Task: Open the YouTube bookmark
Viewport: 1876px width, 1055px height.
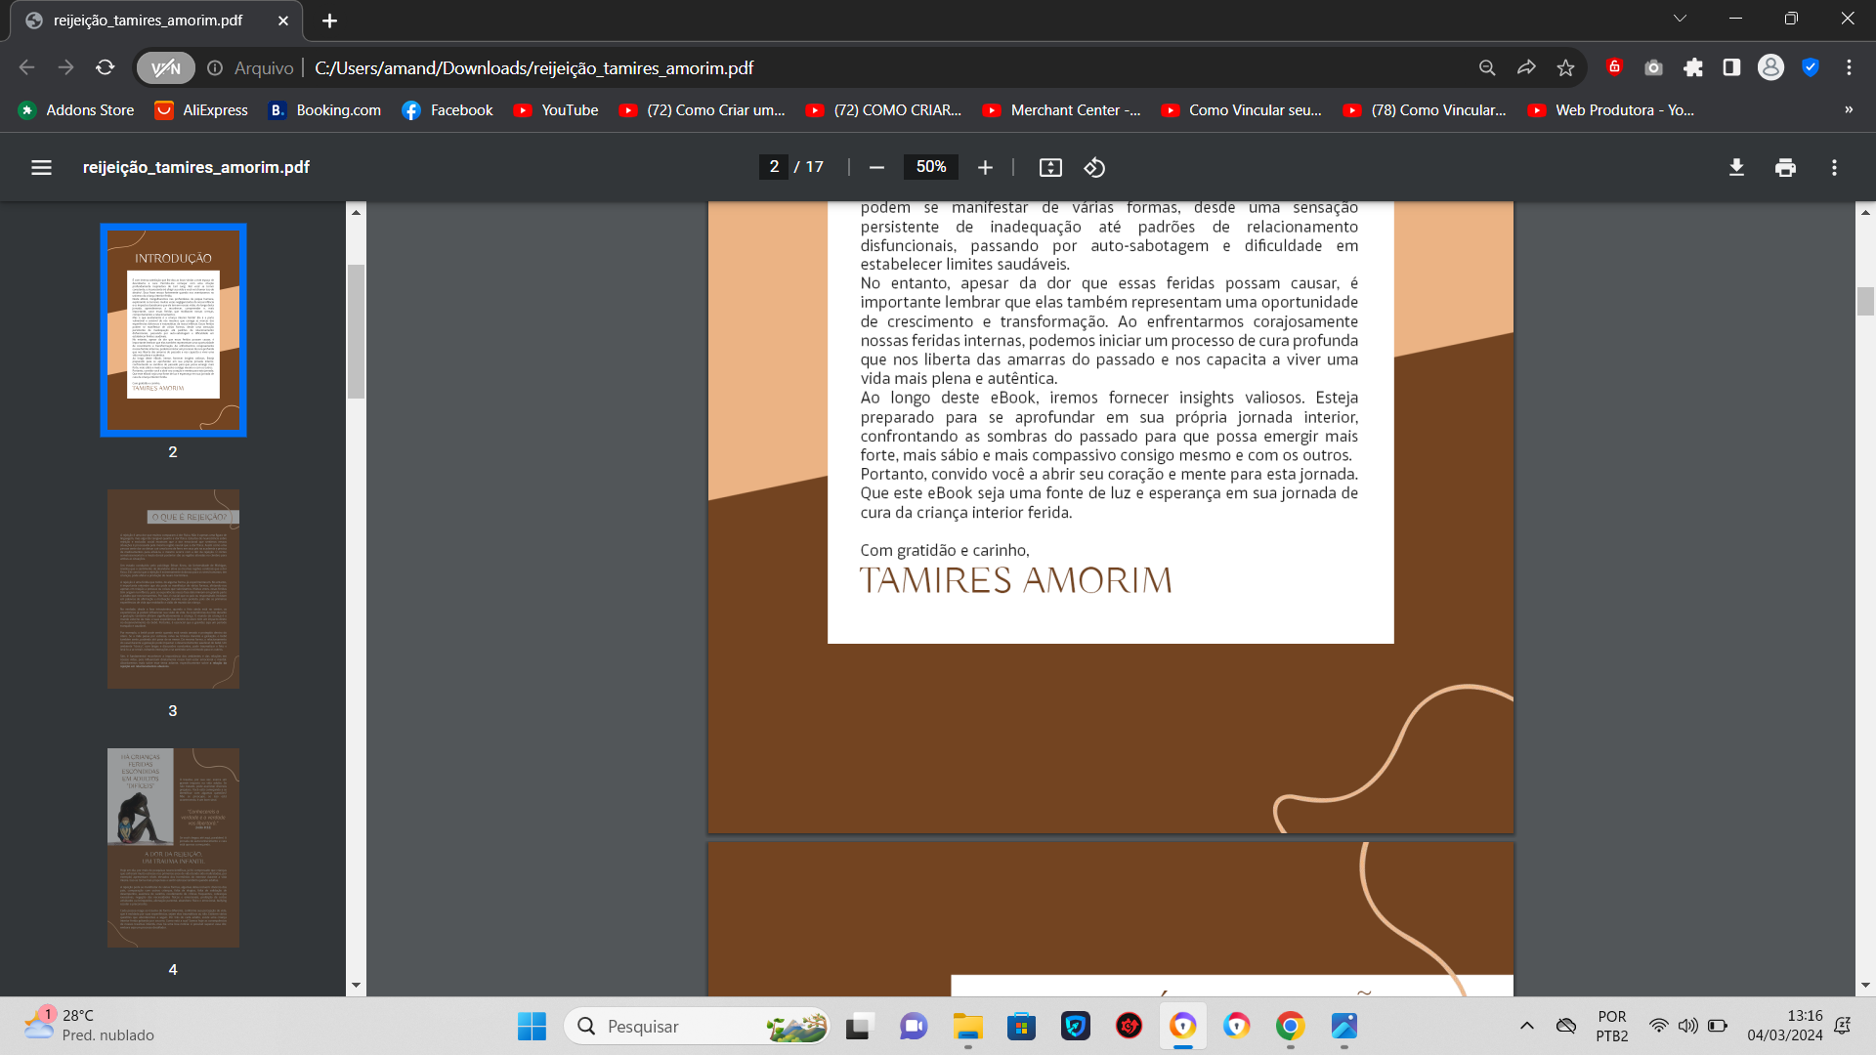Action: coord(556,110)
